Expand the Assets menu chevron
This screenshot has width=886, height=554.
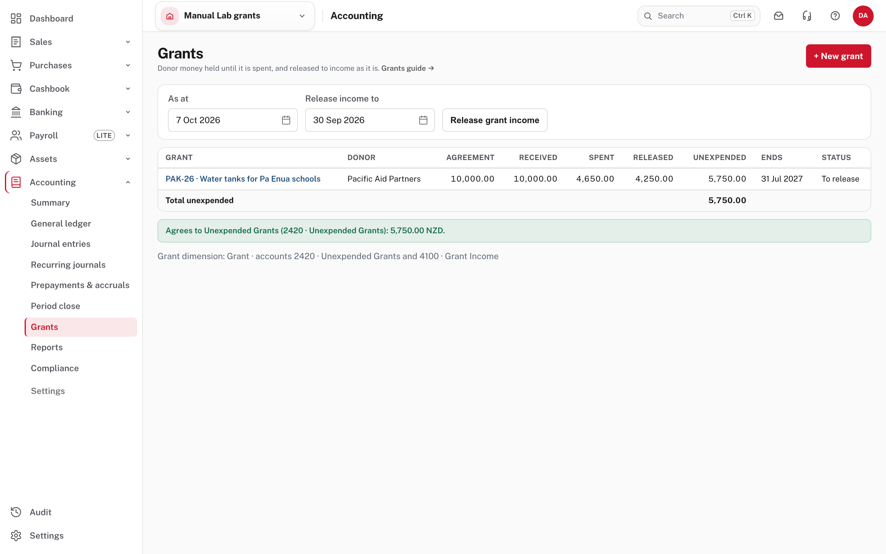(x=128, y=159)
